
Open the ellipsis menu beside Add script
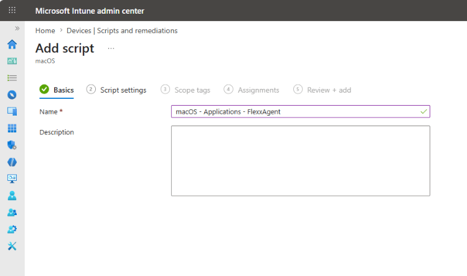tap(111, 48)
